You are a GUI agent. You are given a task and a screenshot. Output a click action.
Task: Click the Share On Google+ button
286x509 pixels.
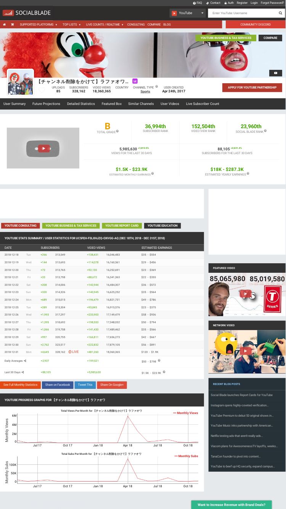[112, 385]
